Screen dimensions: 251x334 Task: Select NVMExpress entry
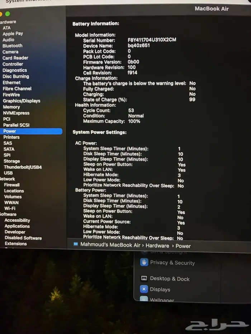pos(16,113)
